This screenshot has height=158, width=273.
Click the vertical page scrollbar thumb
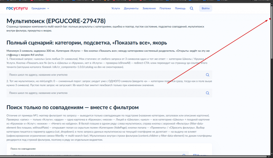pos(272,32)
